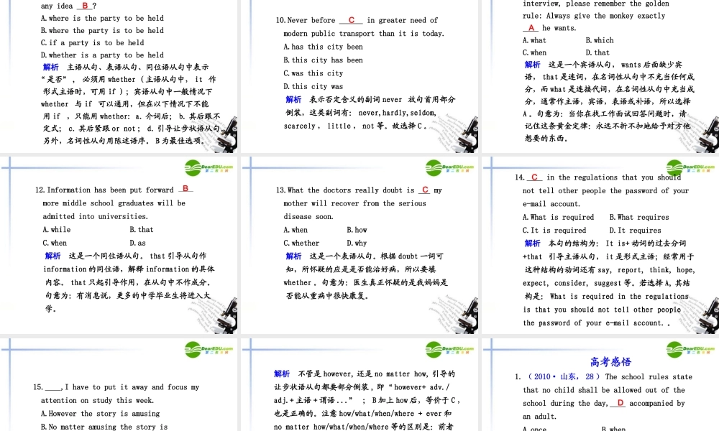Select the slide thumbnail containing question 12
The width and height of the screenshot is (719, 431).
click(x=119, y=246)
